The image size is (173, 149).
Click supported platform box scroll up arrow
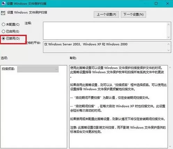[168, 44]
